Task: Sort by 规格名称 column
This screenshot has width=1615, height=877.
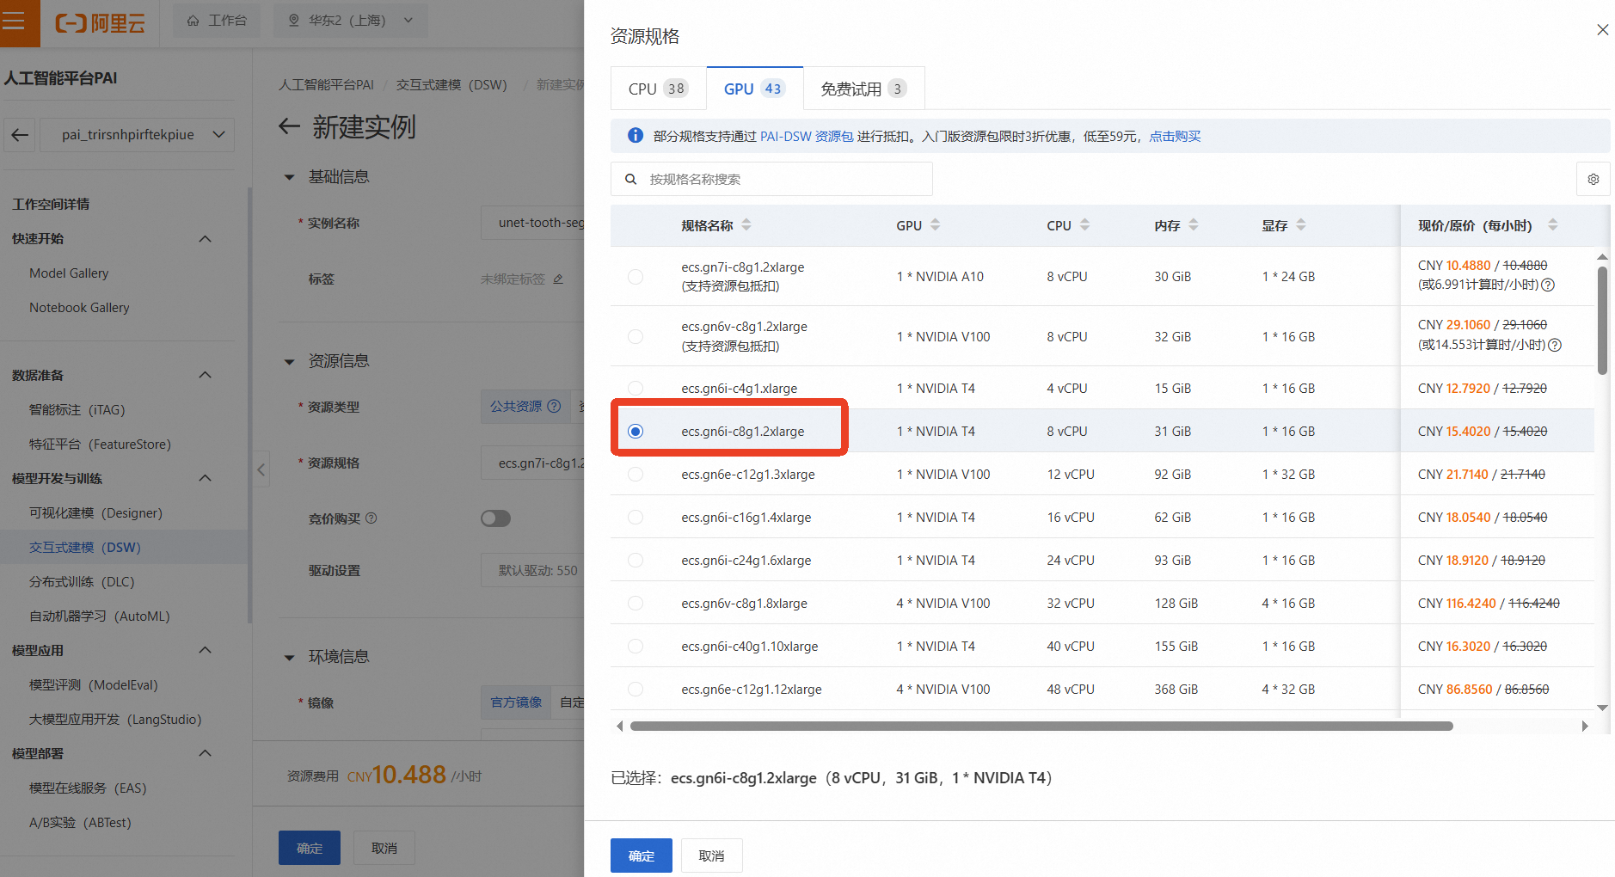Action: coord(746,224)
